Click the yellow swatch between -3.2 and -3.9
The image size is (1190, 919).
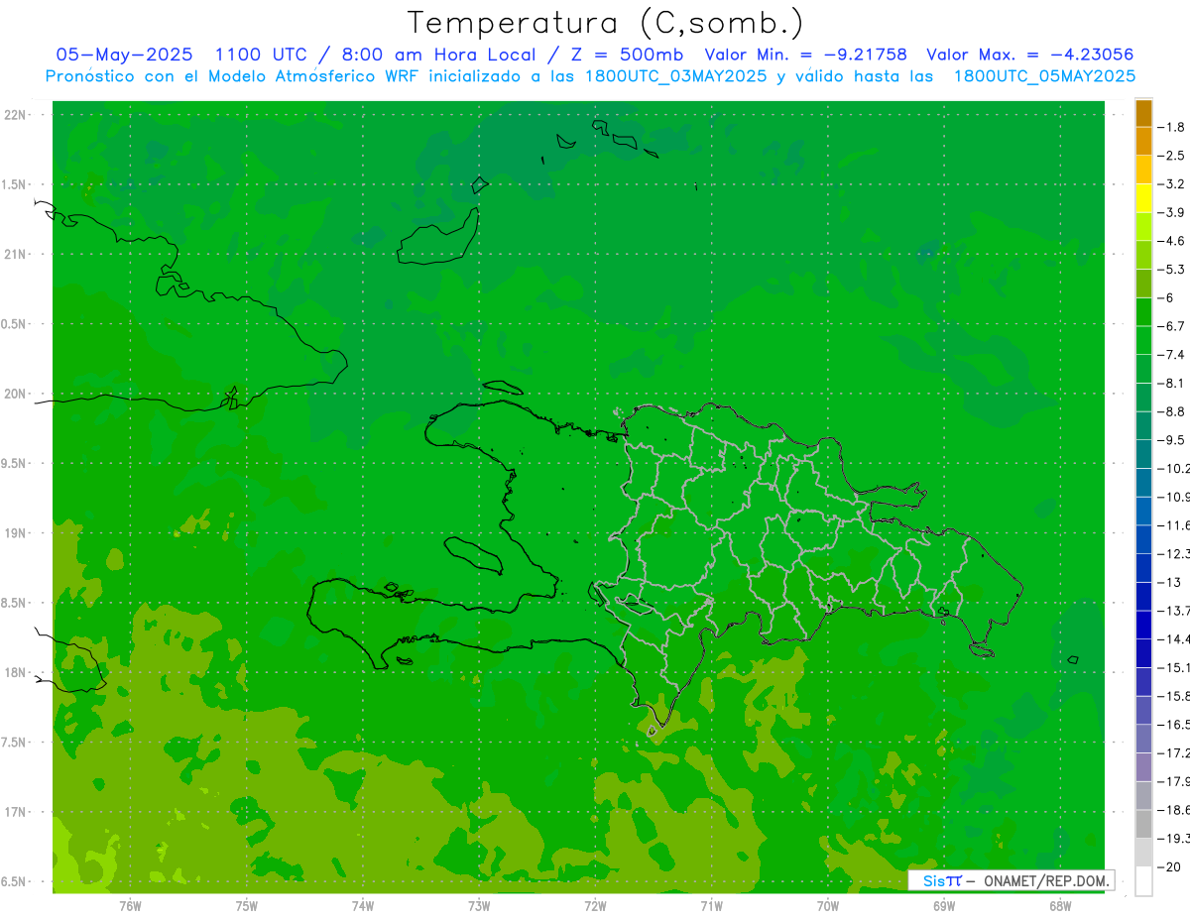tap(1143, 198)
